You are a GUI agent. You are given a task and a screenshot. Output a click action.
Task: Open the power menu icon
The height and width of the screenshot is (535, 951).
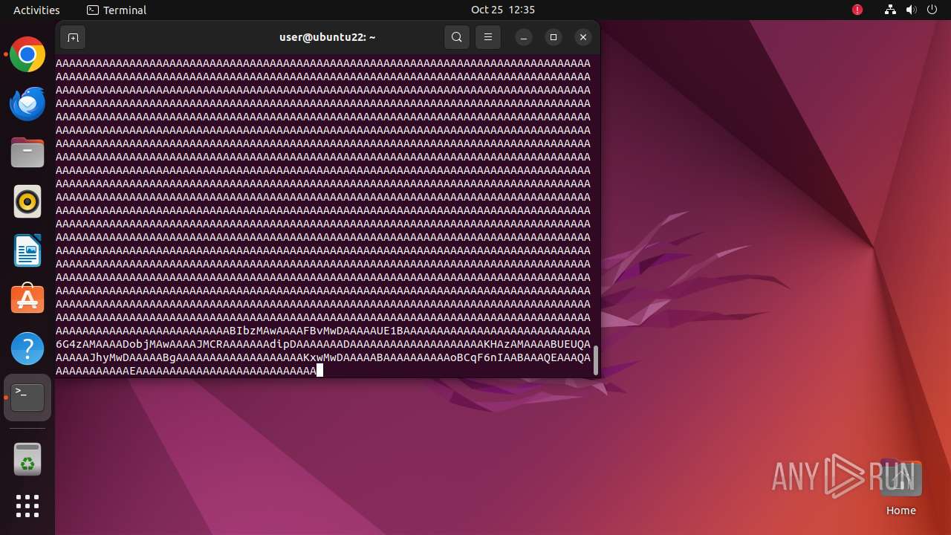click(x=932, y=10)
